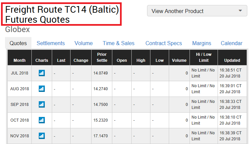
Task: Open the SEP 2018 chart icon
Action: (x=42, y=105)
